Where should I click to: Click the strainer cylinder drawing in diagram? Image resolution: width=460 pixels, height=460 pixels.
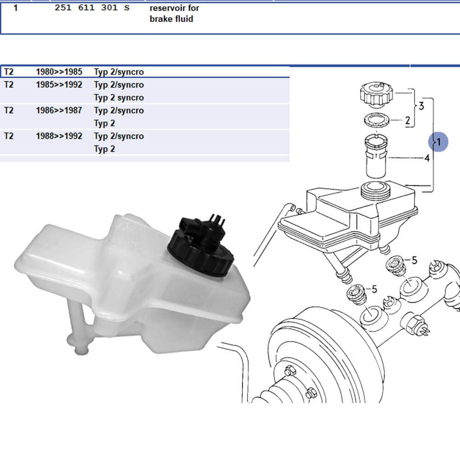coord(376,156)
